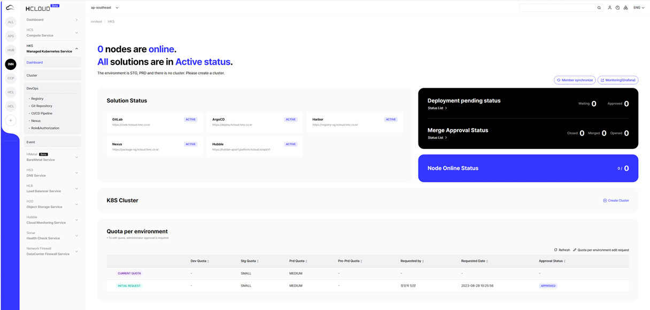Sort table by Requested Date column
This screenshot has height=310, width=650.
(474, 261)
